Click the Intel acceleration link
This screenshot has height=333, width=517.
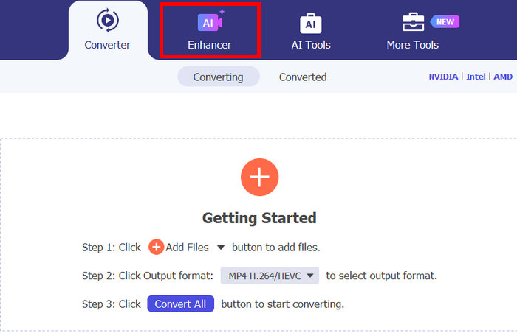(x=476, y=77)
